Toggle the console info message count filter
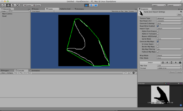The image size is (183, 111). click(125, 73)
